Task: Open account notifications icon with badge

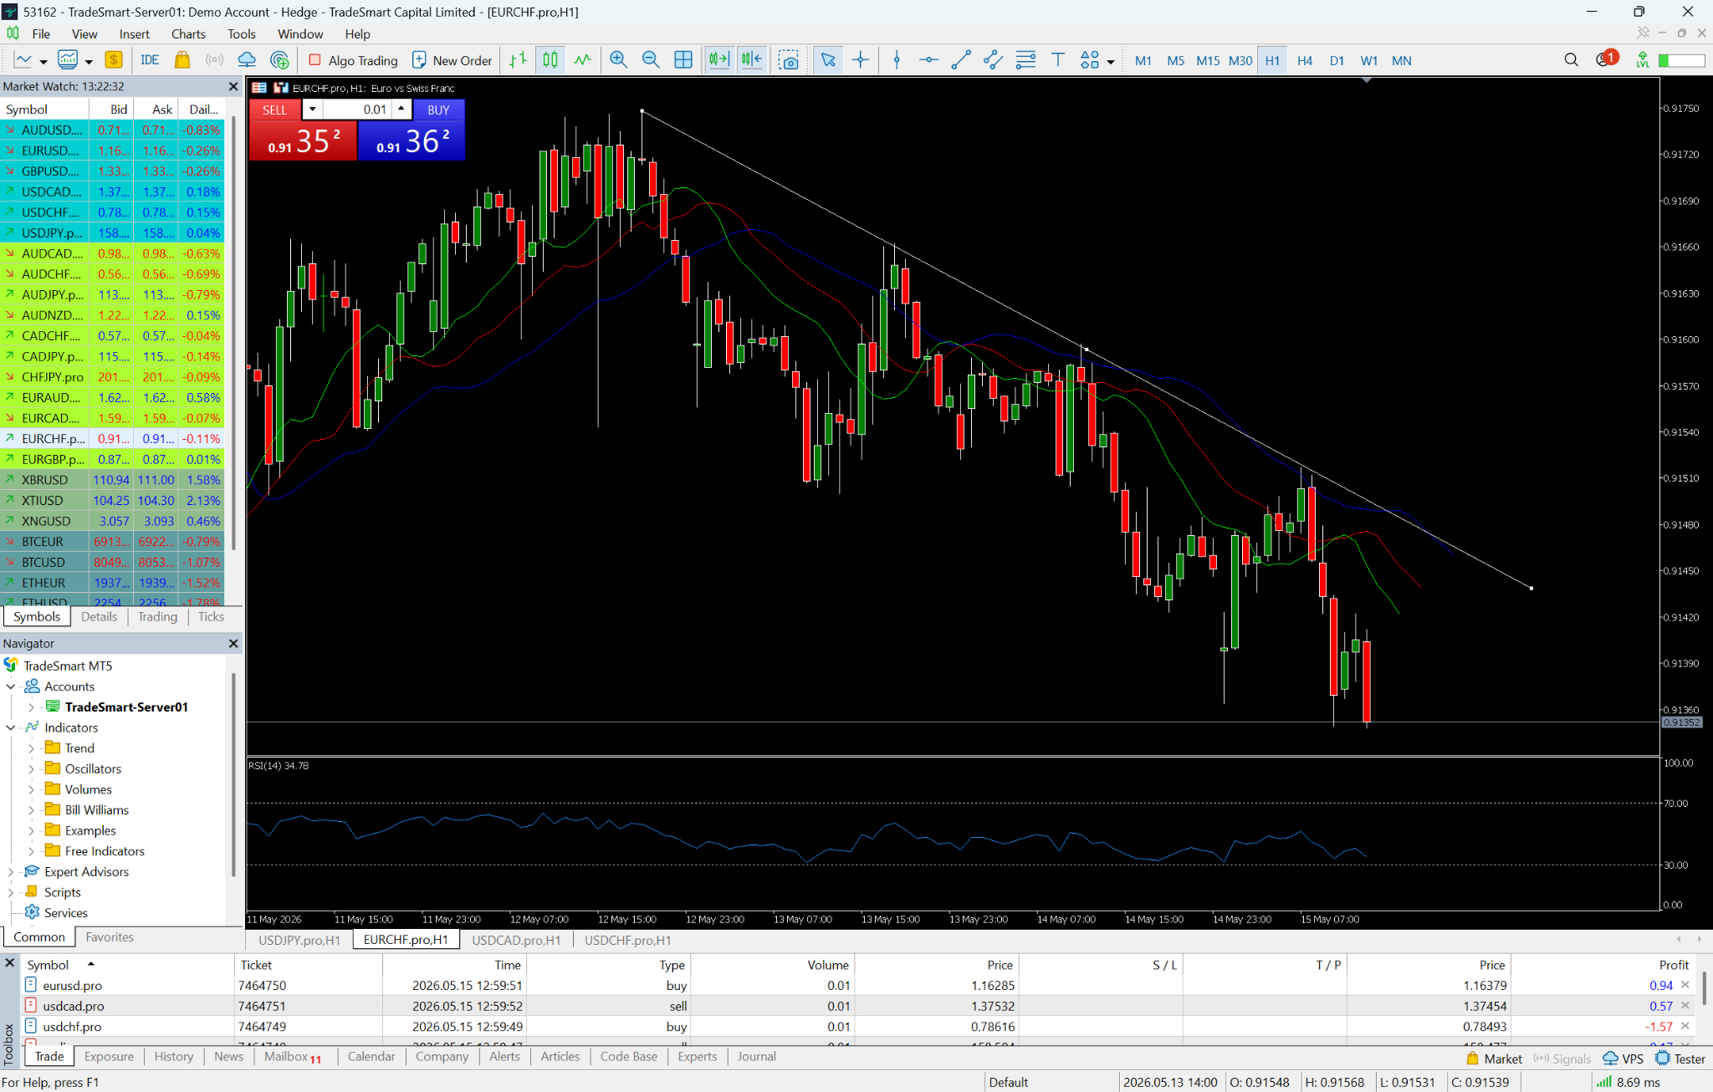Action: (1605, 59)
